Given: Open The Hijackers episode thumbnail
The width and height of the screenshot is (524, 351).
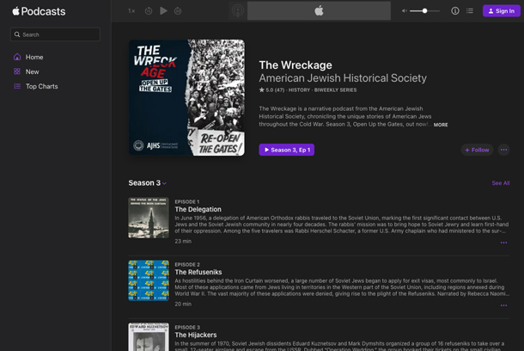Looking at the screenshot, I should click(x=149, y=337).
